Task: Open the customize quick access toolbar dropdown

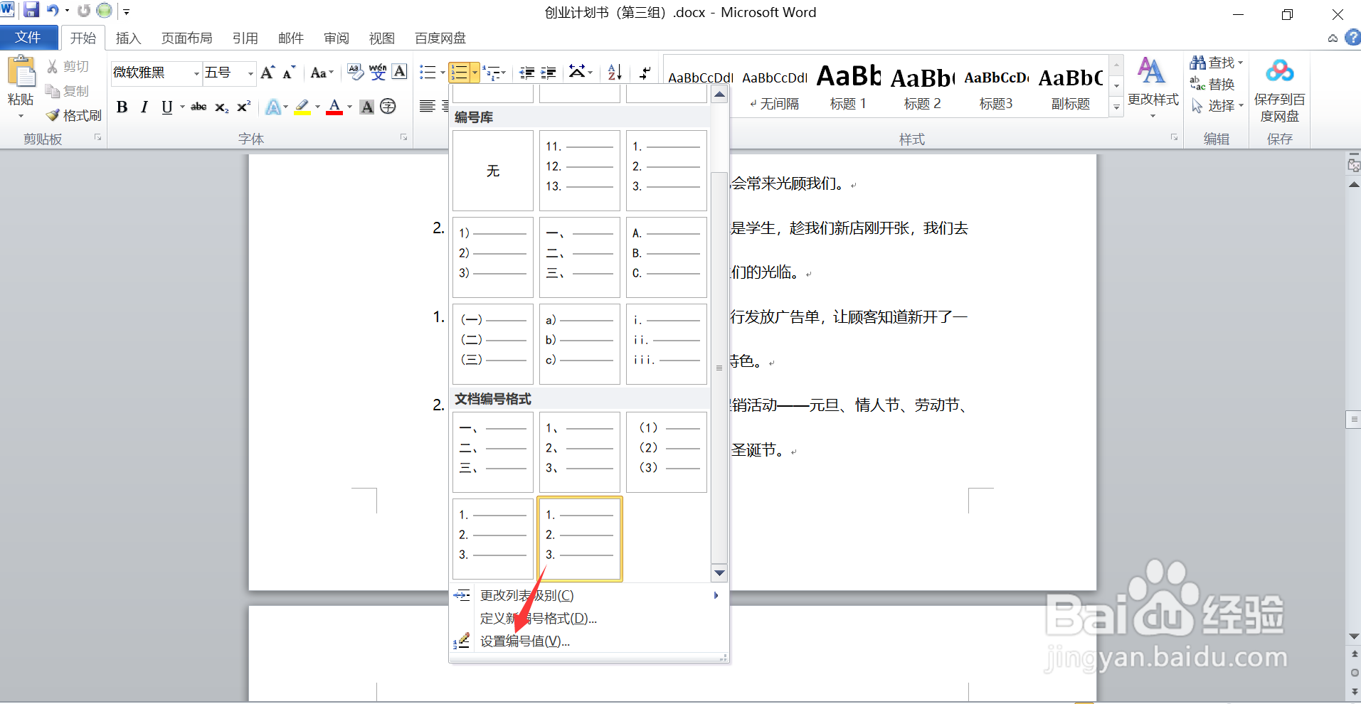Action: click(x=127, y=11)
